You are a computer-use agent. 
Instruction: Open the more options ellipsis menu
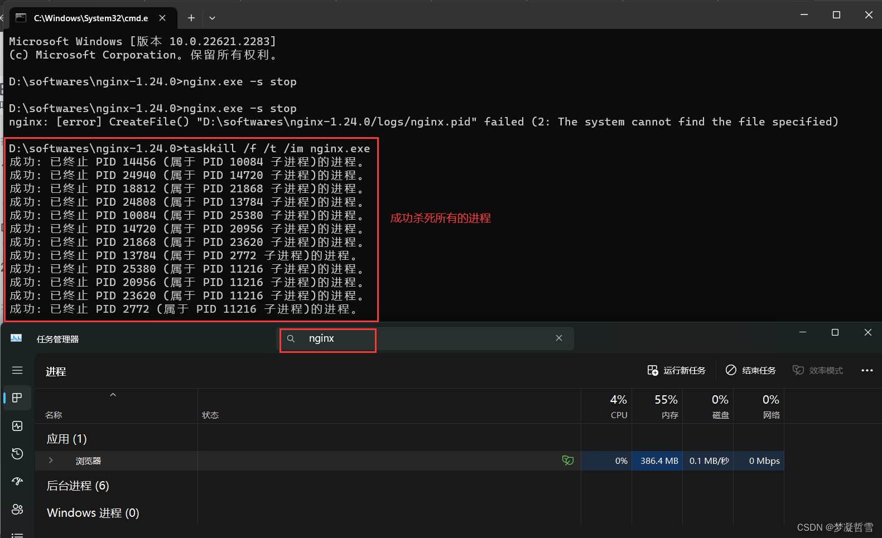867,370
